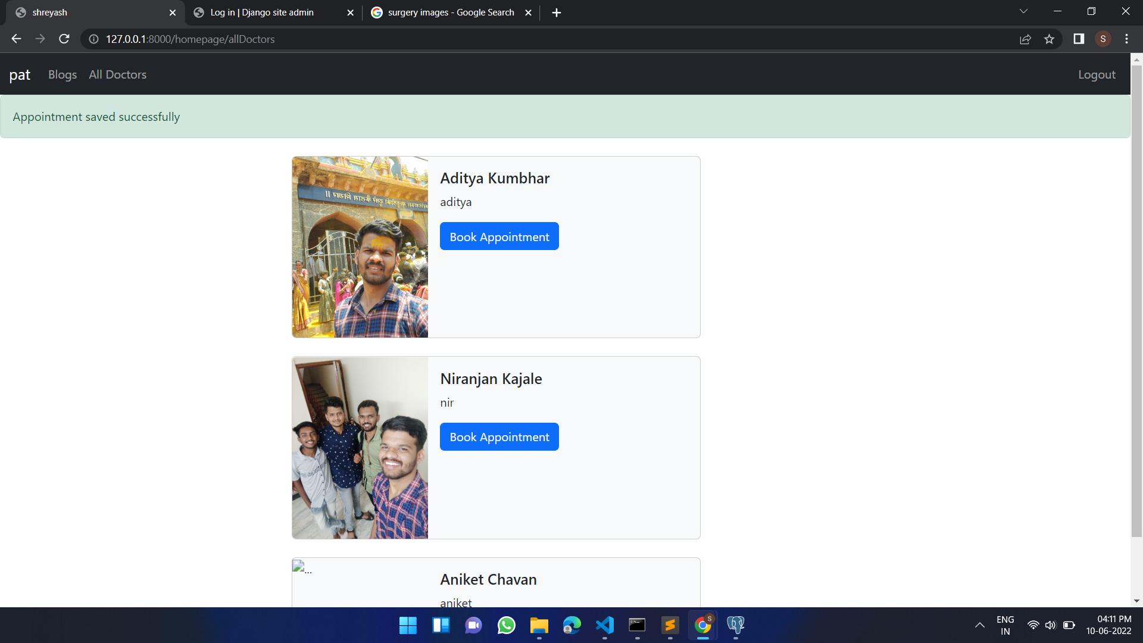Book an appointment with Niranjan Kajale
The width and height of the screenshot is (1143, 643).
(499, 436)
